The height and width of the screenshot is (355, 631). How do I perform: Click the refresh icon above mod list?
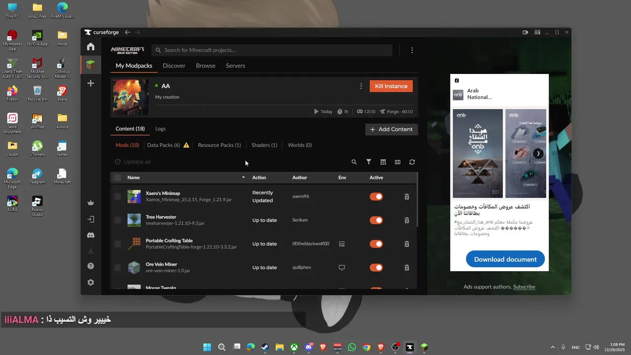[412, 162]
